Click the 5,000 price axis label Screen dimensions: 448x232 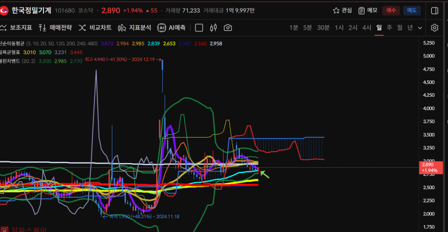(x=428, y=56)
